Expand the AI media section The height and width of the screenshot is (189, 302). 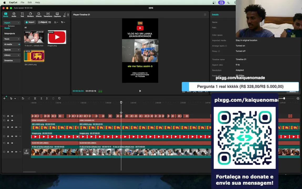(12, 44)
